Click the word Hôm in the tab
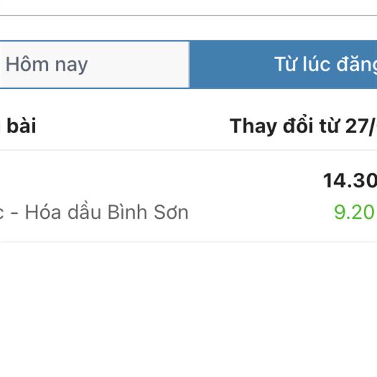The width and height of the screenshot is (377, 377). coord(27,64)
